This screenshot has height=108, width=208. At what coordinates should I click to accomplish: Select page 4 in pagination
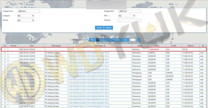[x=109, y=40]
